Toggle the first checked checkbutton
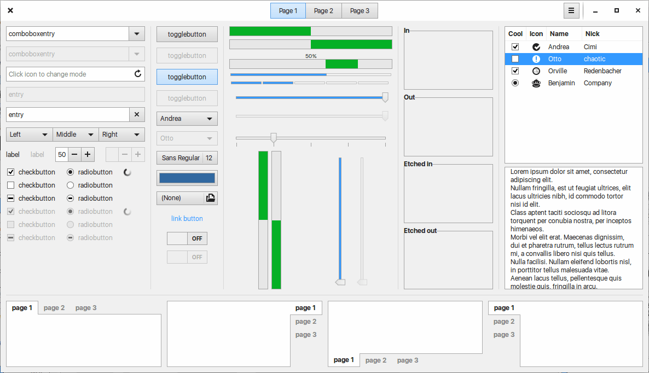The image size is (649, 373). coord(11,172)
